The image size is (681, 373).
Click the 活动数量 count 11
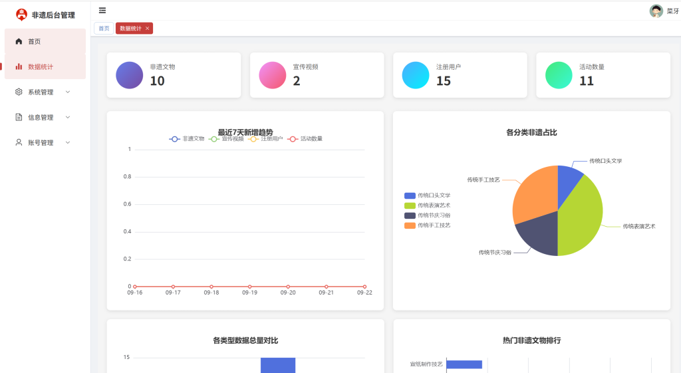pos(587,80)
